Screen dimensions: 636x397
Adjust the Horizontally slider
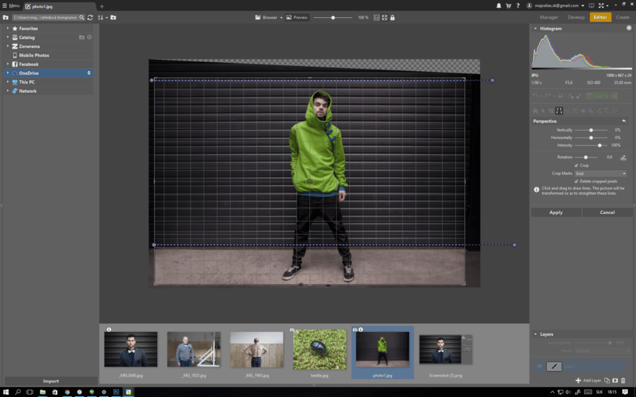(x=591, y=138)
